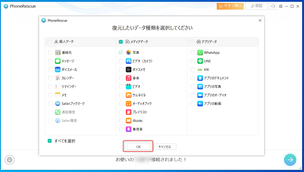
Task: Click the Safari bookmarks (Safariブックマーク) icon
Action: click(x=58, y=103)
